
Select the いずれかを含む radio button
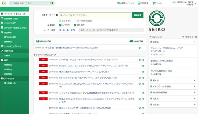tap(76, 21)
